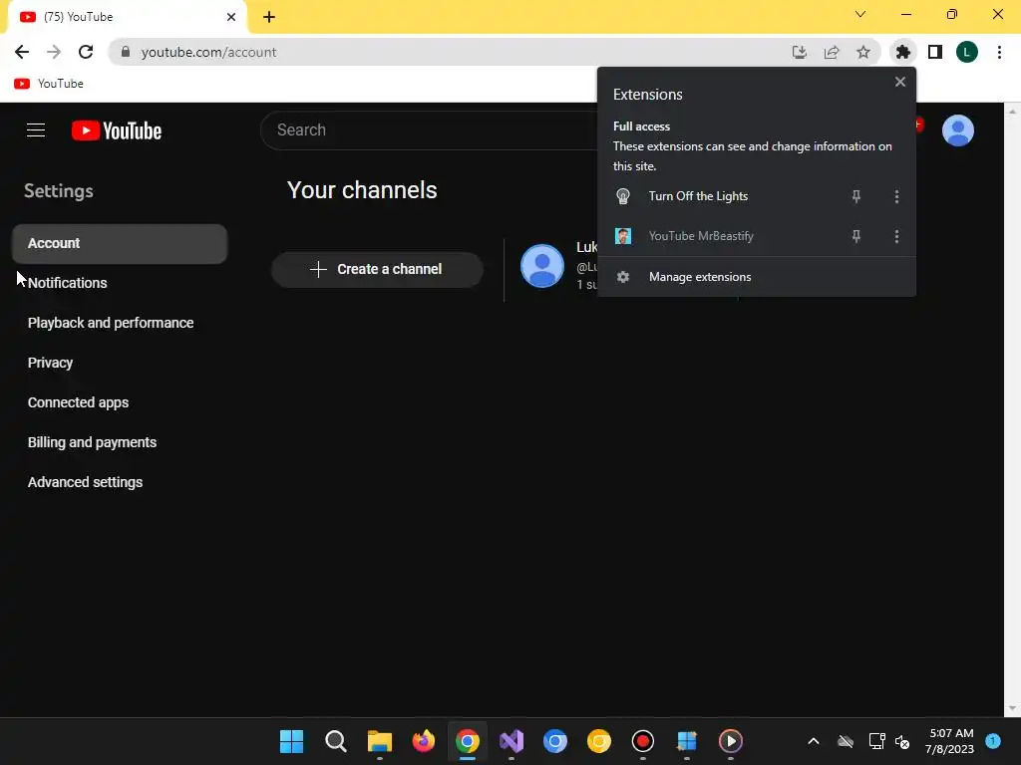Screen dimensions: 1021x765
Task: Focus the YouTube Search box
Action: click(x=430, y=130)
